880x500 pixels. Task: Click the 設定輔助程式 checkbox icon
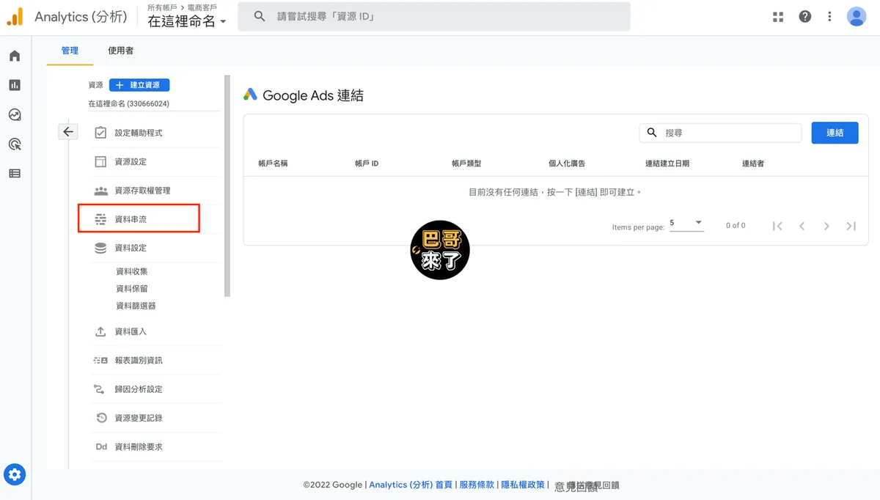pos(101,133)
